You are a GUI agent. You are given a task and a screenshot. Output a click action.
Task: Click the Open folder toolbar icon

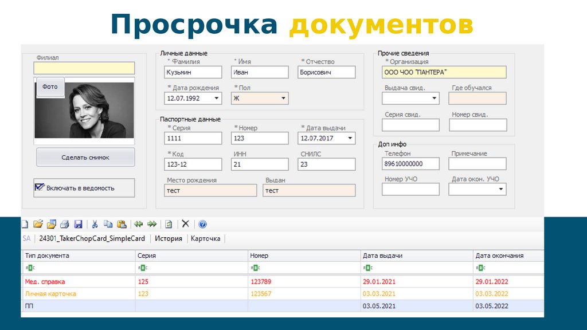[38, 224]
